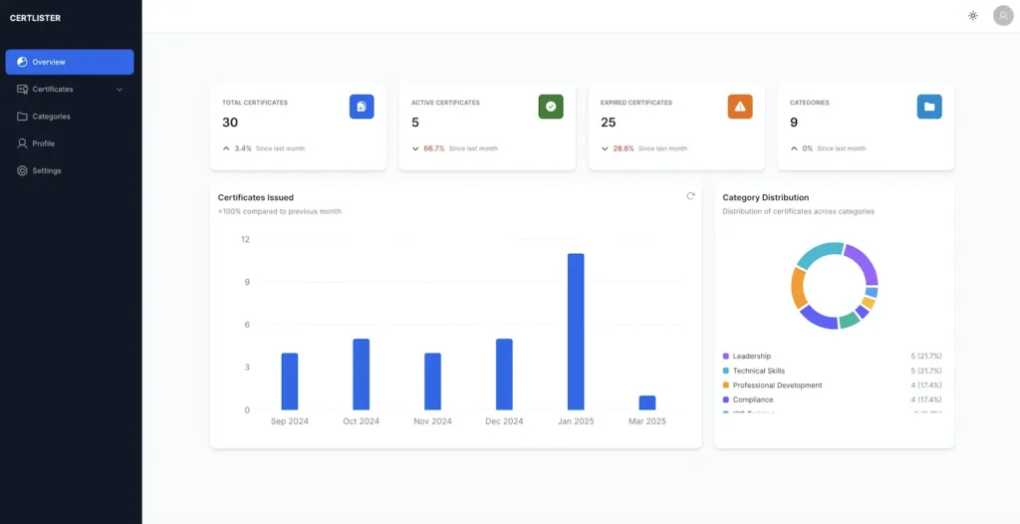The height and width of the screenshot is (524, 1020).
Task: Click the Expired Certificates down trend arrow
Action: tap(605, 148)
